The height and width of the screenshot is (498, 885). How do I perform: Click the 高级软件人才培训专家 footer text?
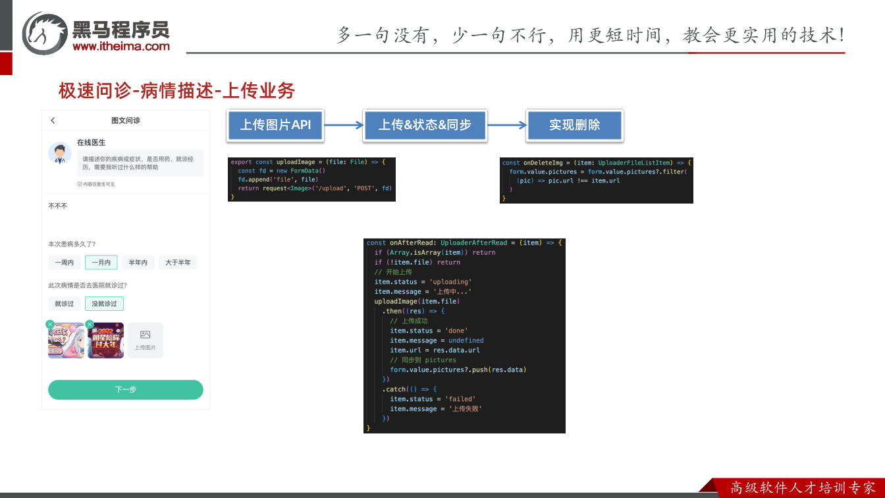click(x=803, y=488)
